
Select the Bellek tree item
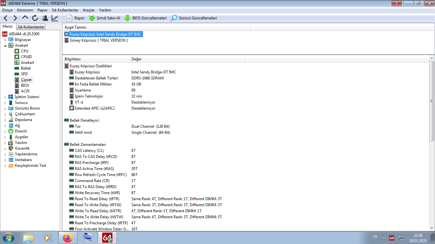coord(26,68)
